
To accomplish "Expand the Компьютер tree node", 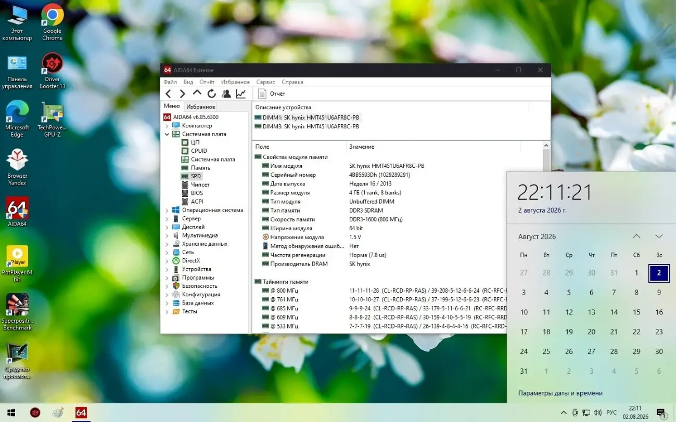I will coord(167,126).
